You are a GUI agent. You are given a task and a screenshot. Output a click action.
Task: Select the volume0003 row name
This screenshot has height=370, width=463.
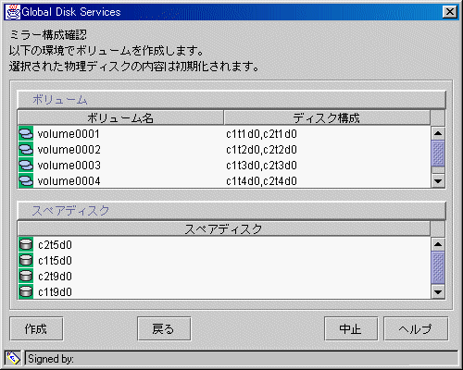[69, 166]
